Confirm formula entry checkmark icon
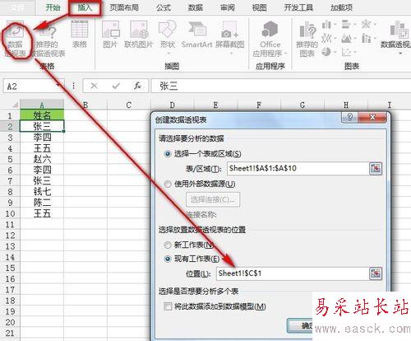Viewport: 411px width, 341px height. (116, 86)
